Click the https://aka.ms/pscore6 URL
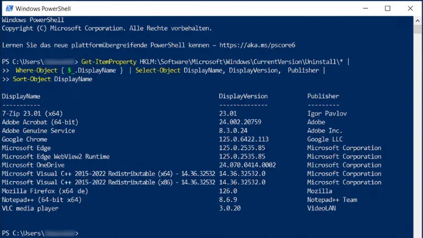The width and height of the screenshot is (423, 238). (257, 45)
